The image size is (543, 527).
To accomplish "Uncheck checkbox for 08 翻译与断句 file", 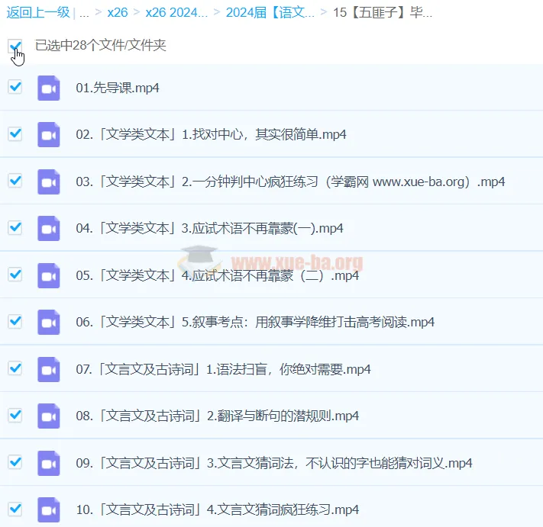I will (15, 415).
